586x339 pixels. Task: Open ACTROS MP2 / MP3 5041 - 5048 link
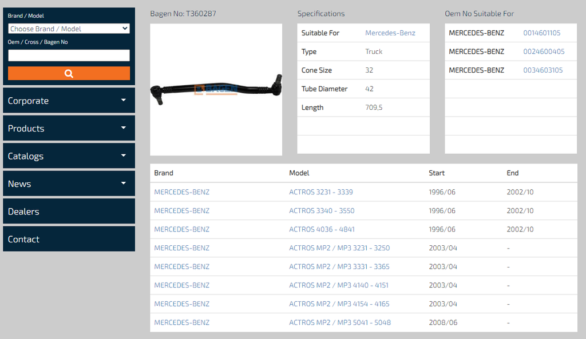tap(340, 322)
